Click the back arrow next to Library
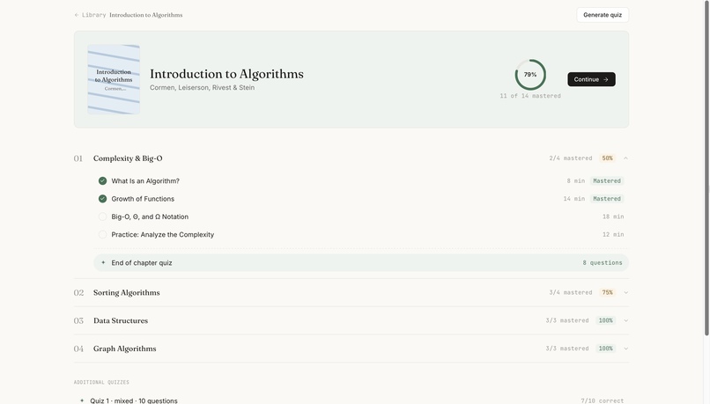Image resolution: width=710 pixels, height=404 pixels. click(77, 15)
